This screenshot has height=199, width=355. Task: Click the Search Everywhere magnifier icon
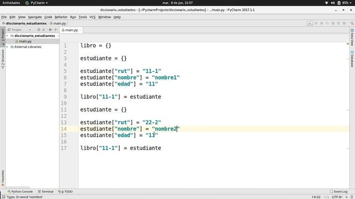(x=352, y=23)
